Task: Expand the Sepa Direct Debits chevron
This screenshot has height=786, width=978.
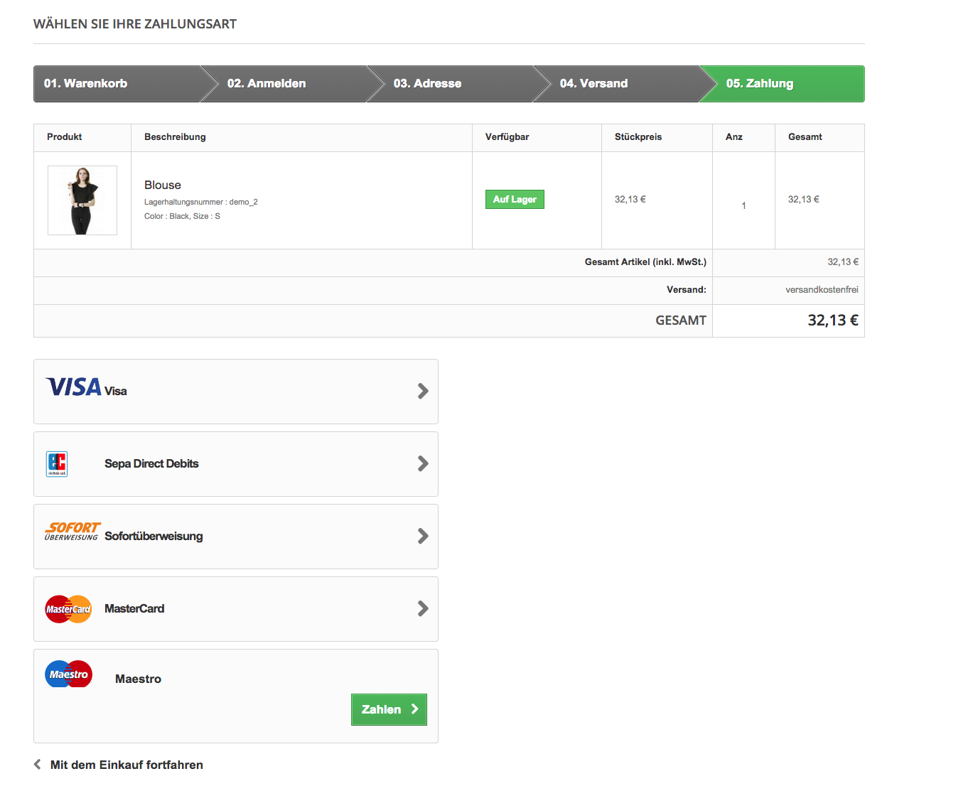Action: point(423,463)
